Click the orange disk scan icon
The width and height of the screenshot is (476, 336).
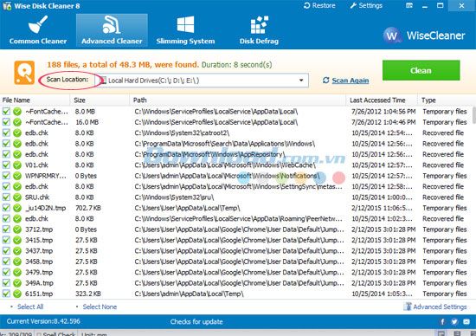tap(24, 73)
